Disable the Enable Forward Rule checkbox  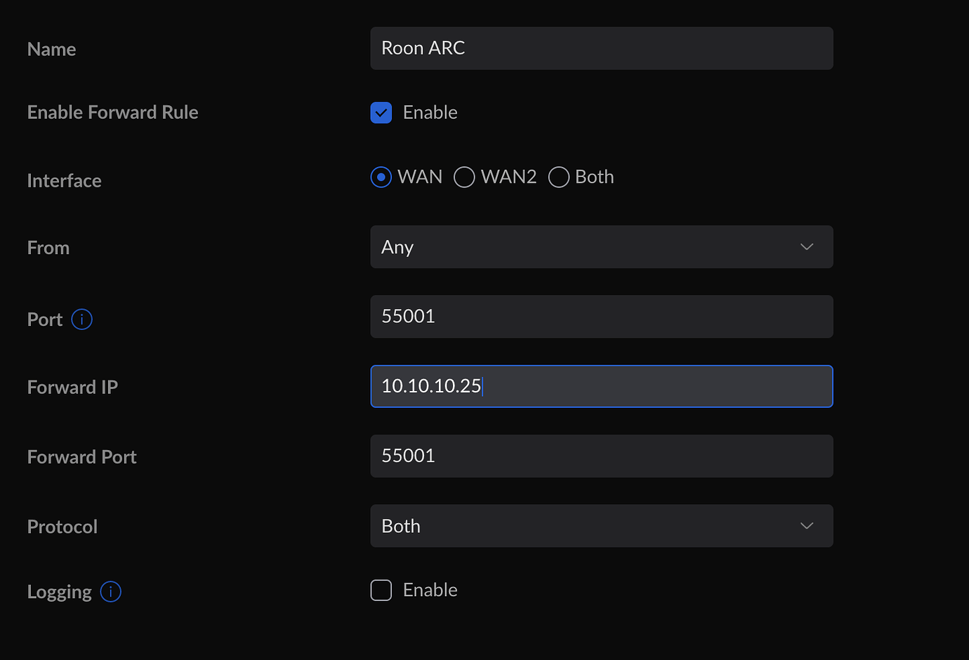coord(381,112)
